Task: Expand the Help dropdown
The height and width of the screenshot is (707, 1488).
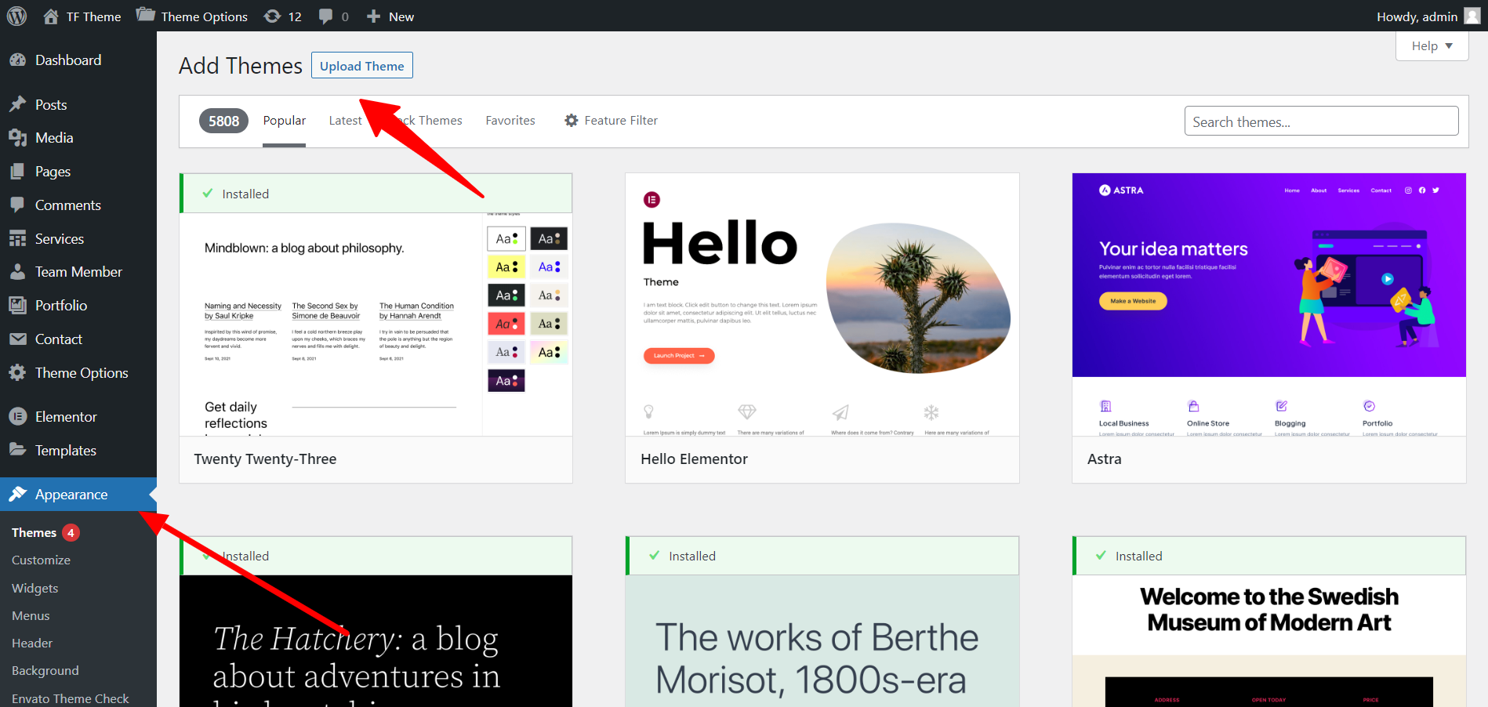Action: (1432, 46)
